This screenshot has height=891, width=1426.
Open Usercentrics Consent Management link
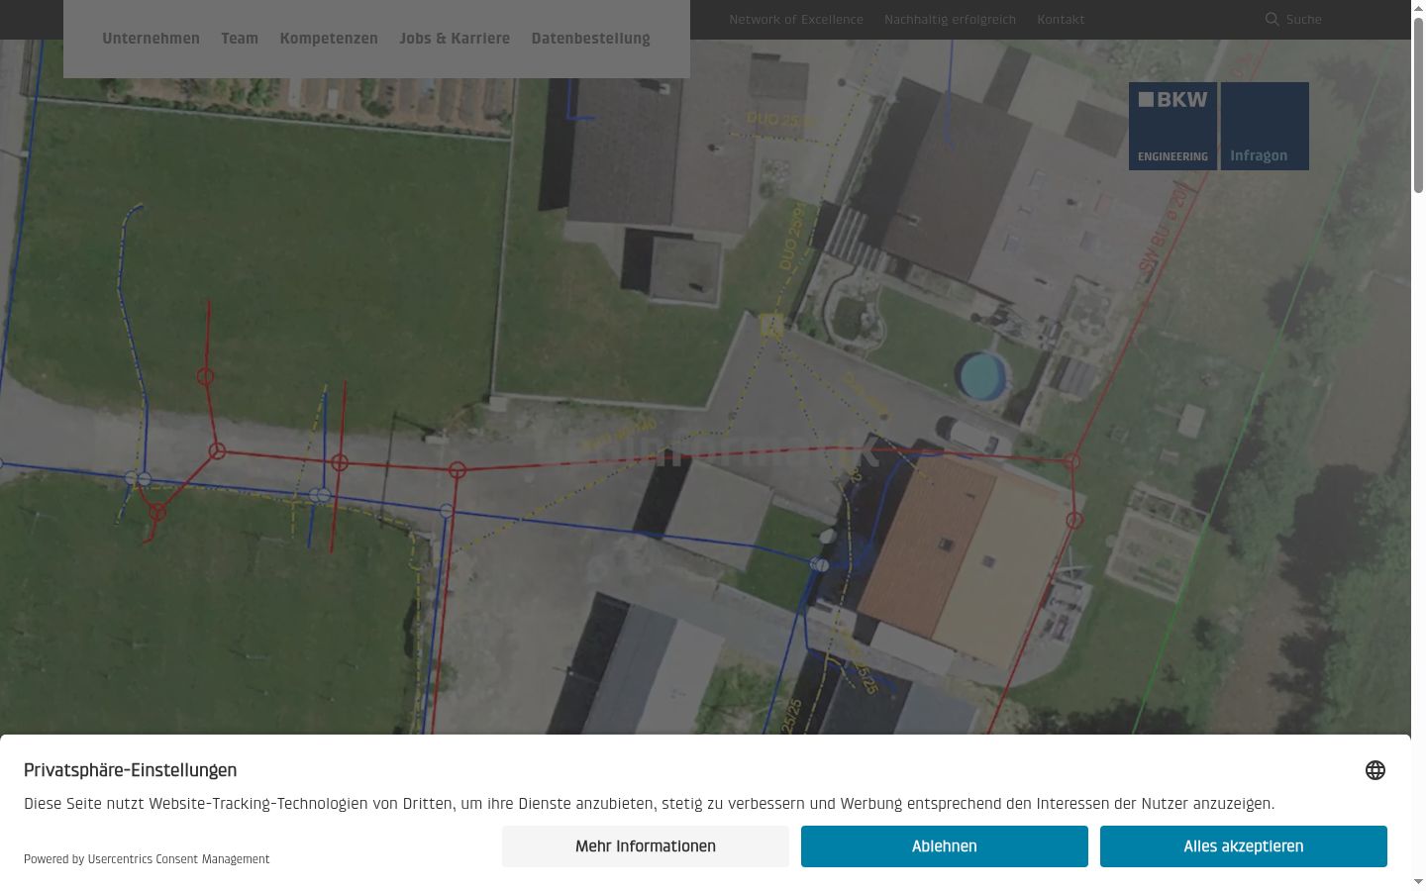178,859
